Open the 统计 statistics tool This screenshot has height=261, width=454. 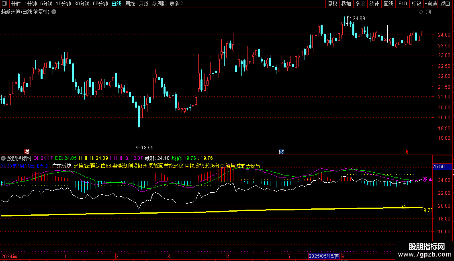tap(374, 4)
